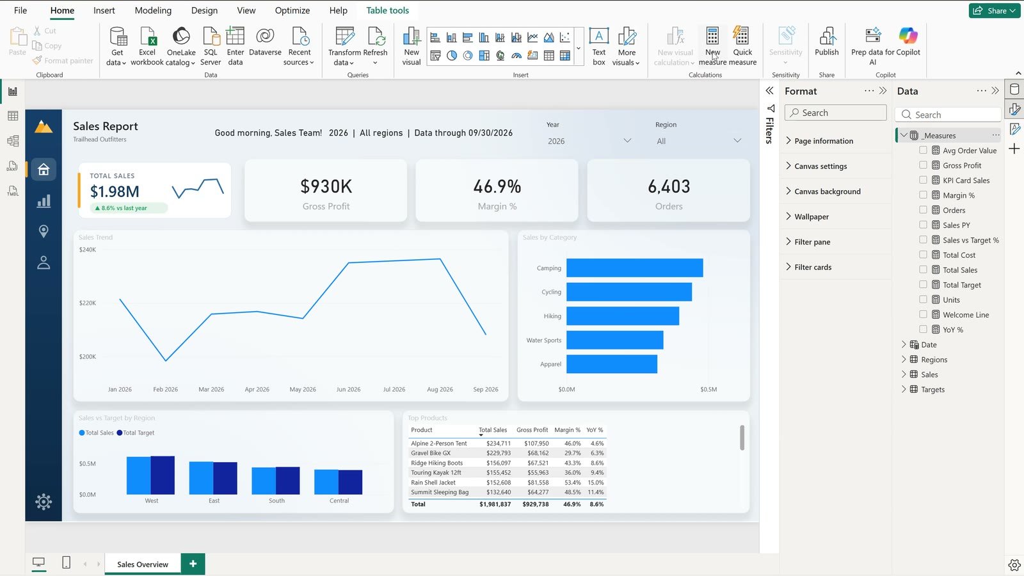Screen dimensions: 1024x576
Task: Click the Top Products table scrollbar
Action: pos(742,438)
